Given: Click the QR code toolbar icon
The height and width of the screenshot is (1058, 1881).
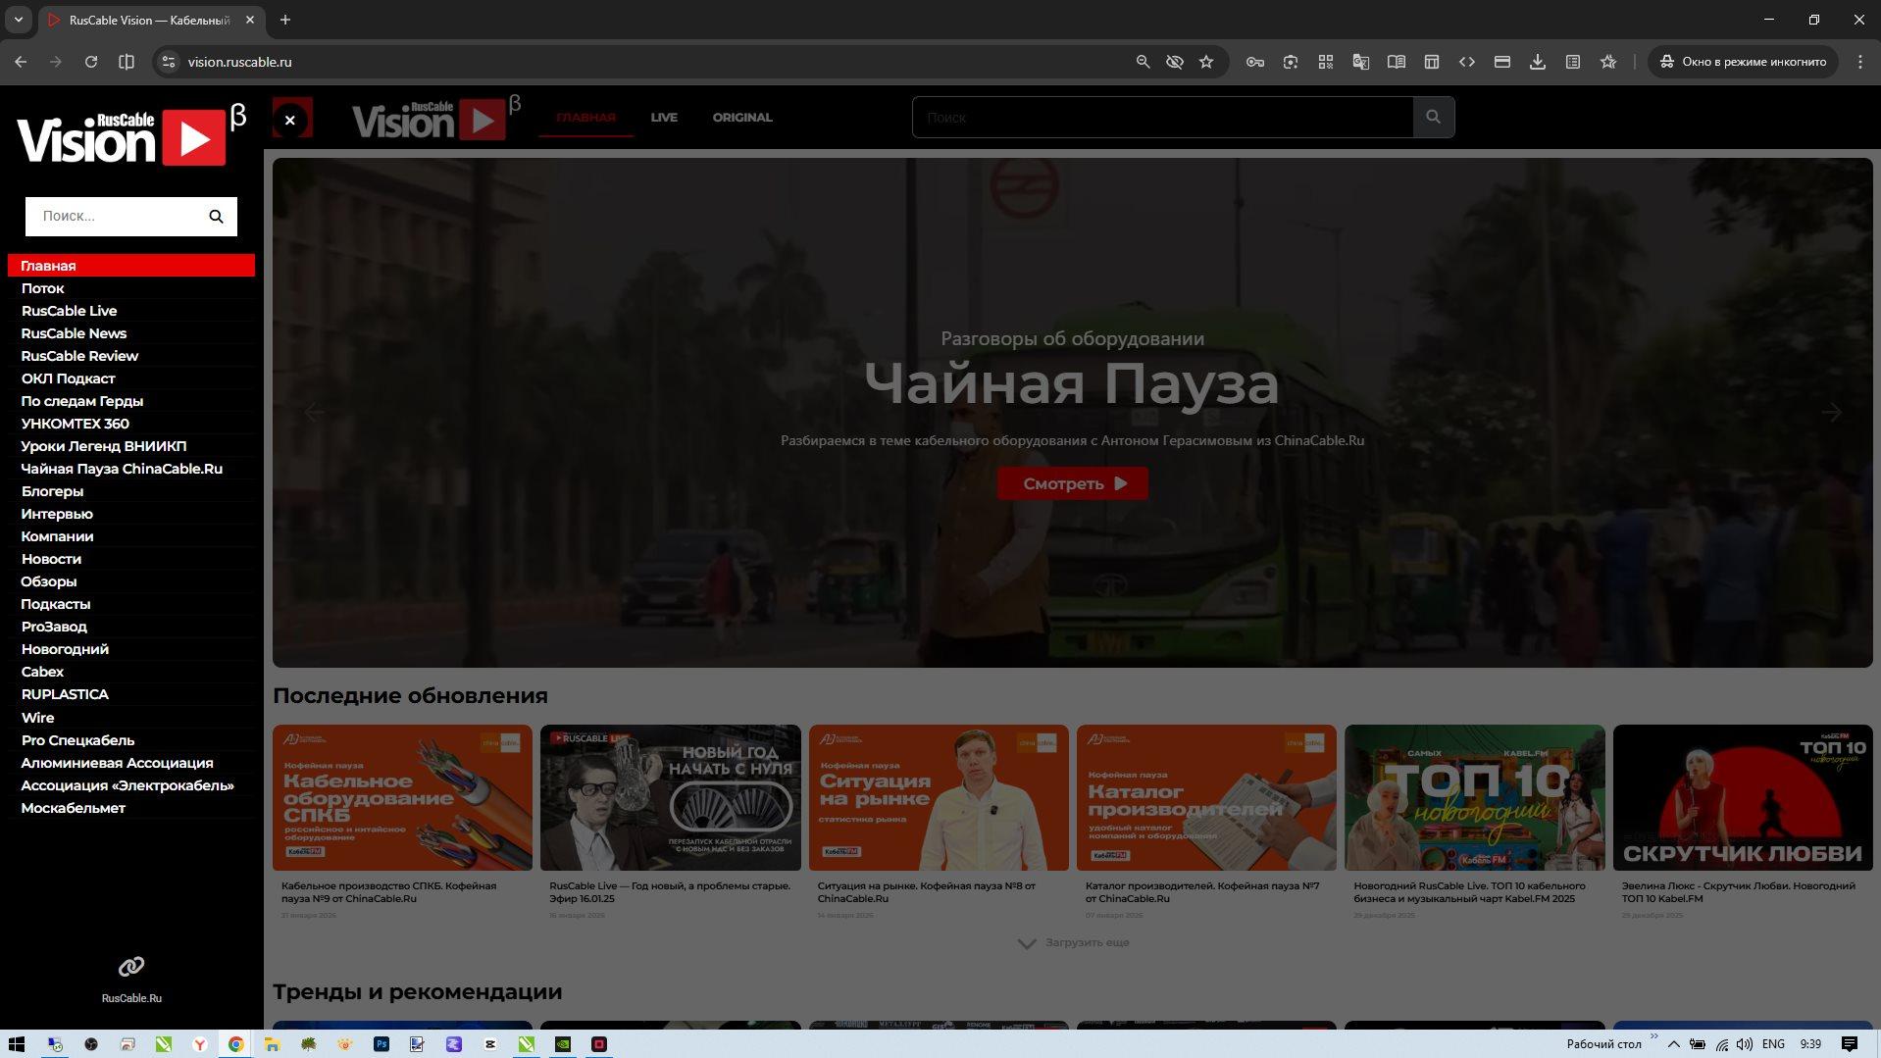Looking at the screenshot, I should (x=1325, y=62).
